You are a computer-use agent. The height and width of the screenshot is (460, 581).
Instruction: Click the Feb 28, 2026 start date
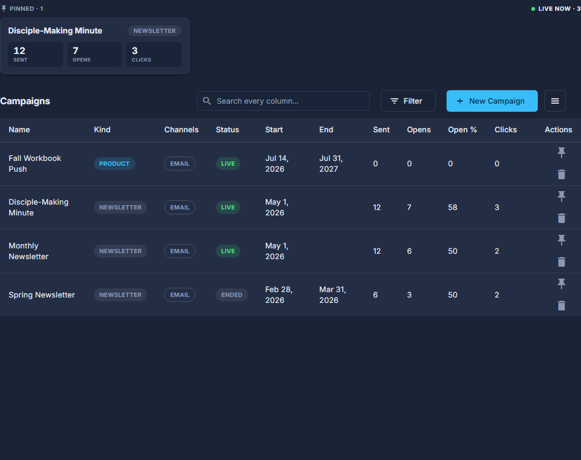coord(279,295)
